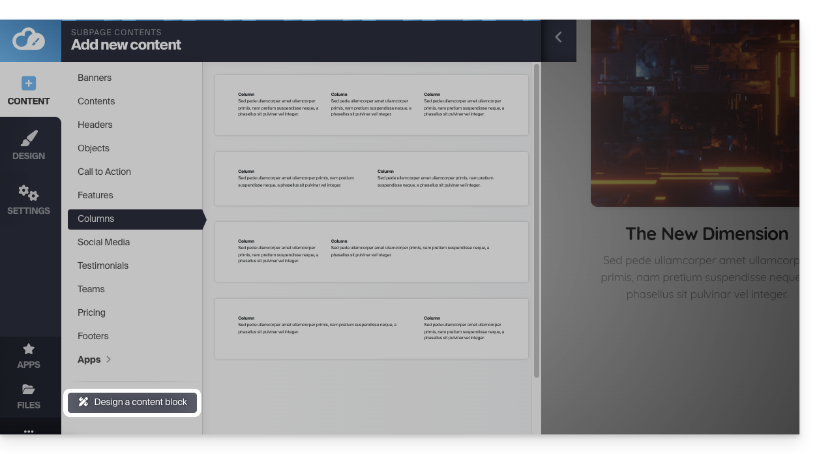819x454 pixels.
Task: Click Design a content block button
Action: click(133, 402)
